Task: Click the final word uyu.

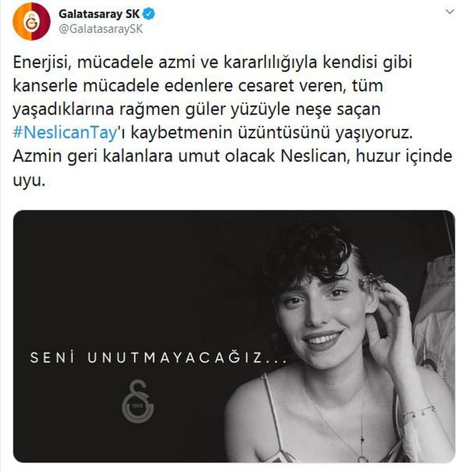Action: [29, 181]
